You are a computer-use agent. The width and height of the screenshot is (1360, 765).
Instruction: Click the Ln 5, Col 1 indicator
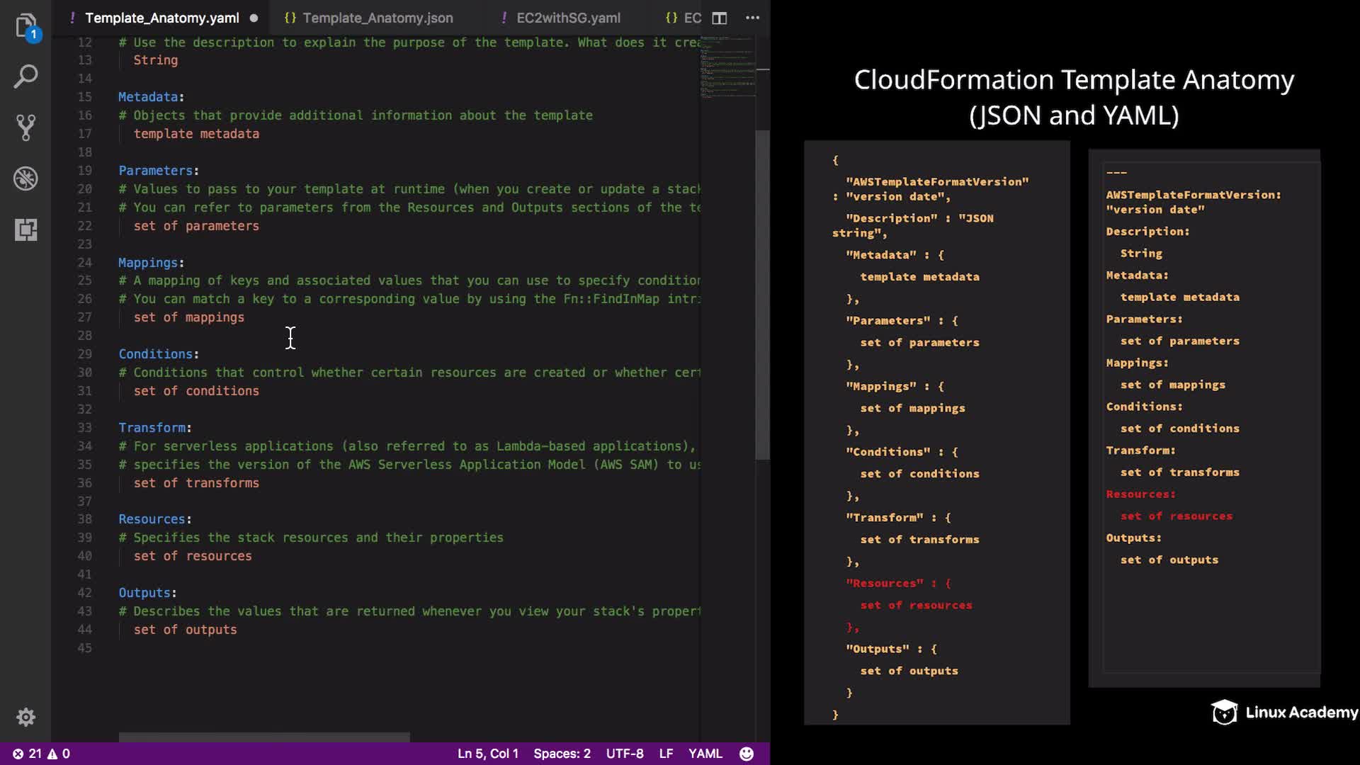tap(487, 754)
